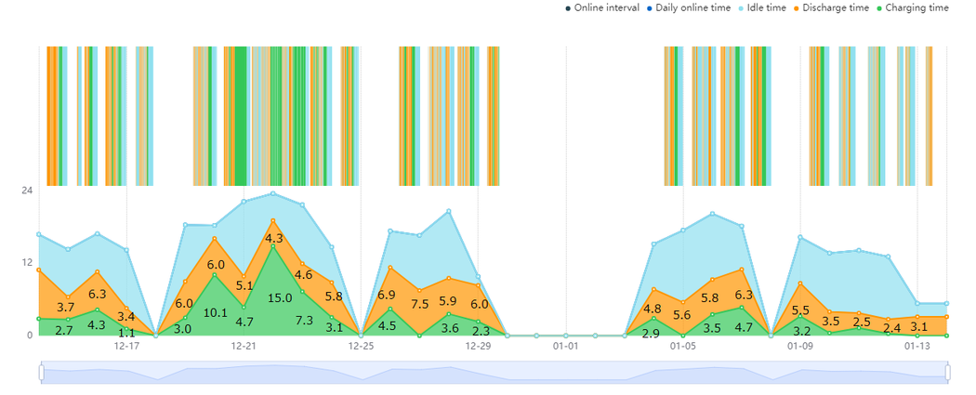Click the orange Discharge time legend dot

click(x=796, y=8)
